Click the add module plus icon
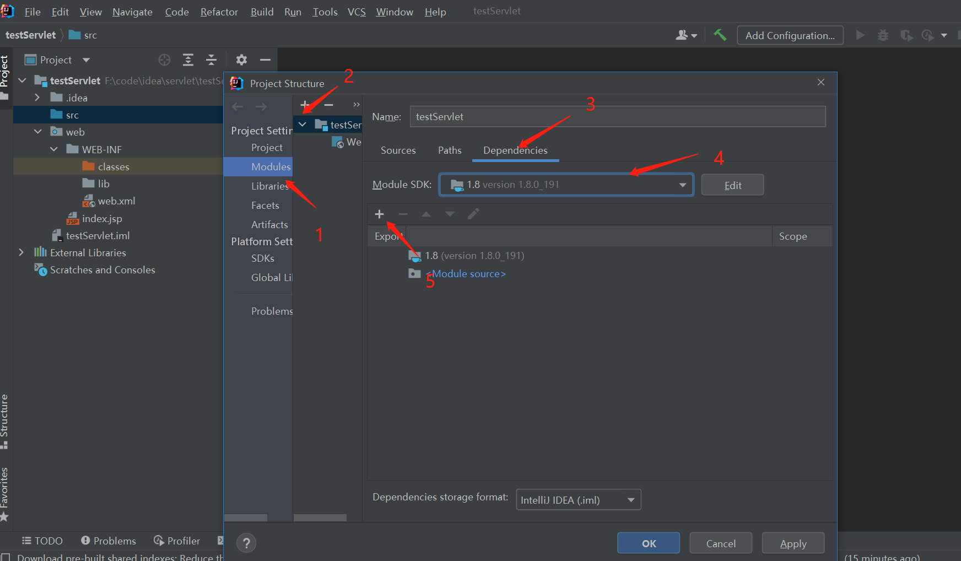Image resolution: width=961 pixels, height=561 pixels. pos(305,104)
